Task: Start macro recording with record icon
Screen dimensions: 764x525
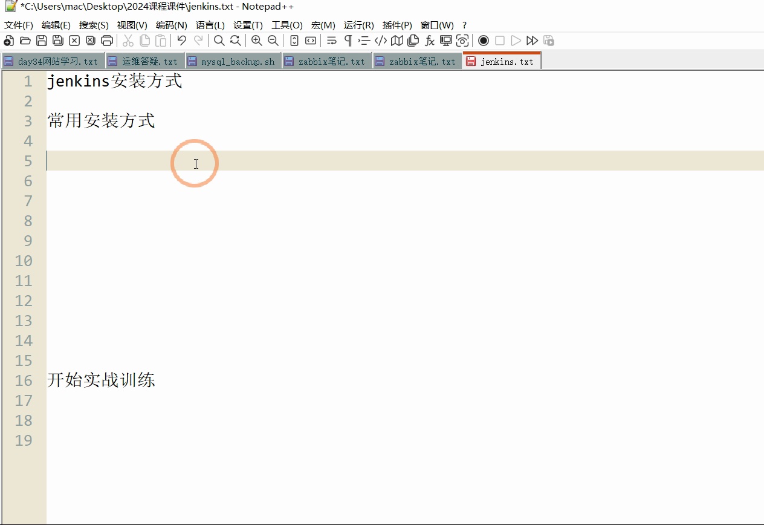Action: (483, 41)
